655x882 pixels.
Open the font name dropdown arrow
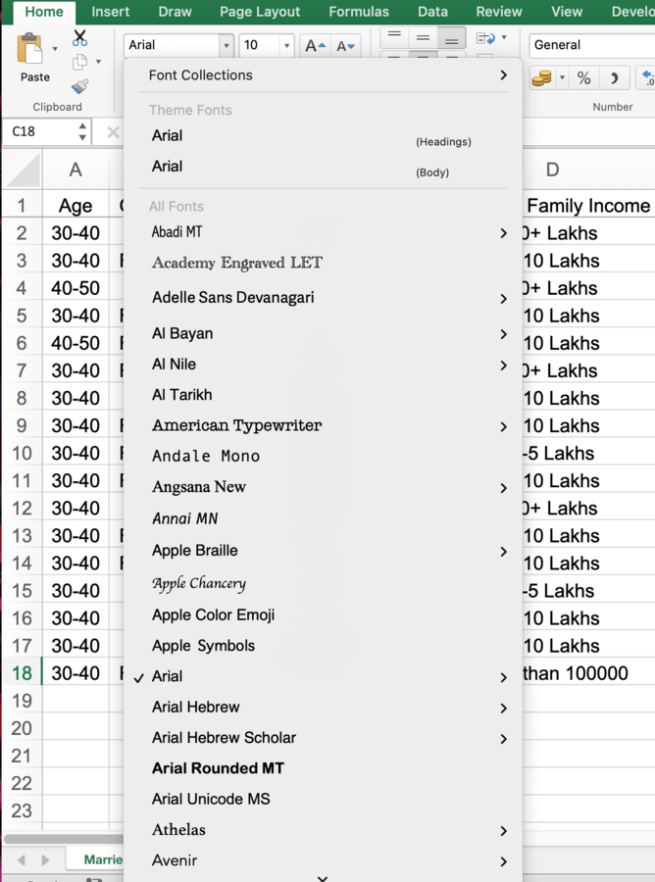[227, 45]
